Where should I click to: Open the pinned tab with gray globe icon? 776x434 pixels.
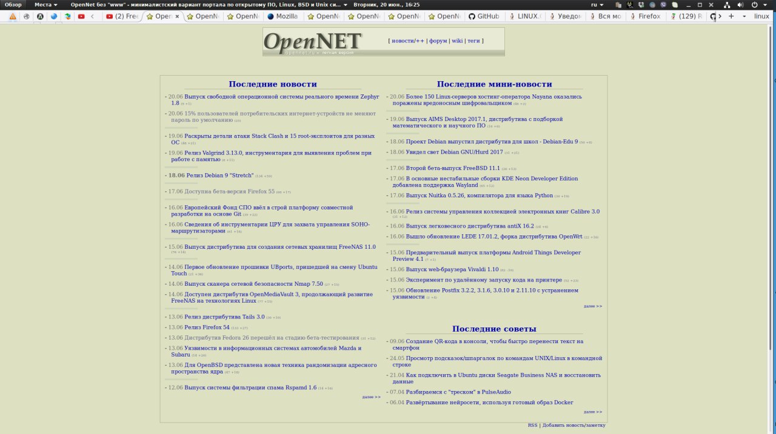(26, 16)
